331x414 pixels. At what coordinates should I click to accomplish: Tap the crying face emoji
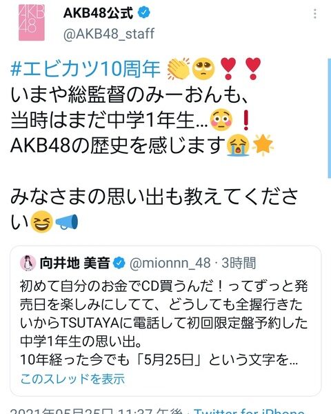click(238, 145)
